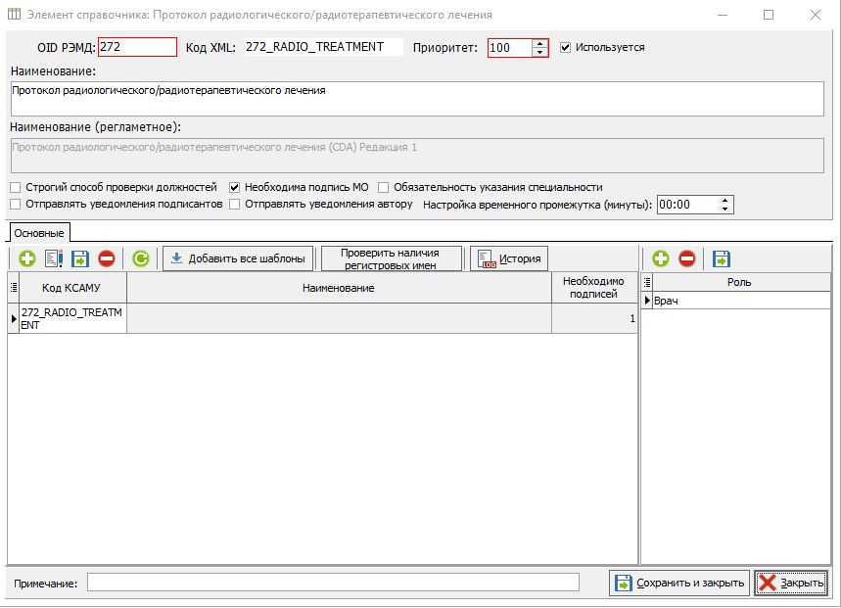Focus the Приоритет input

point(510,48)
